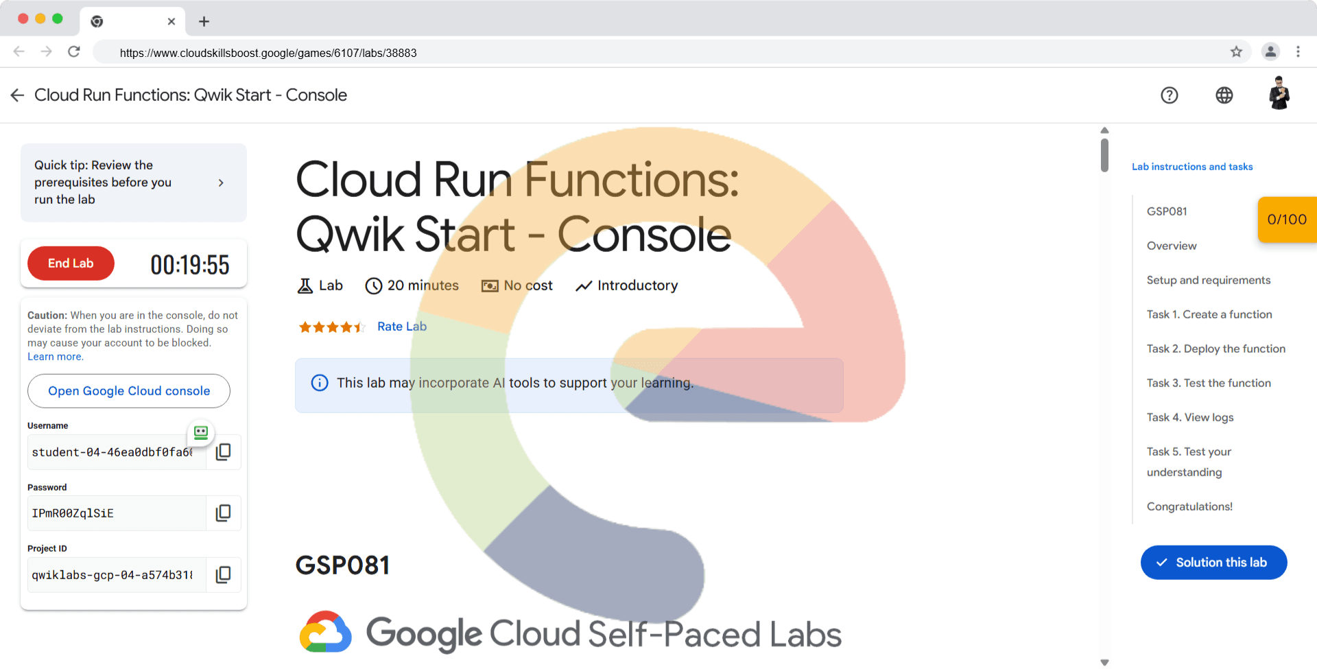Follow the Rate Lab link
Image resolution: width=1317 pixels, height=669 pixels.
click(x=401, y=327)
